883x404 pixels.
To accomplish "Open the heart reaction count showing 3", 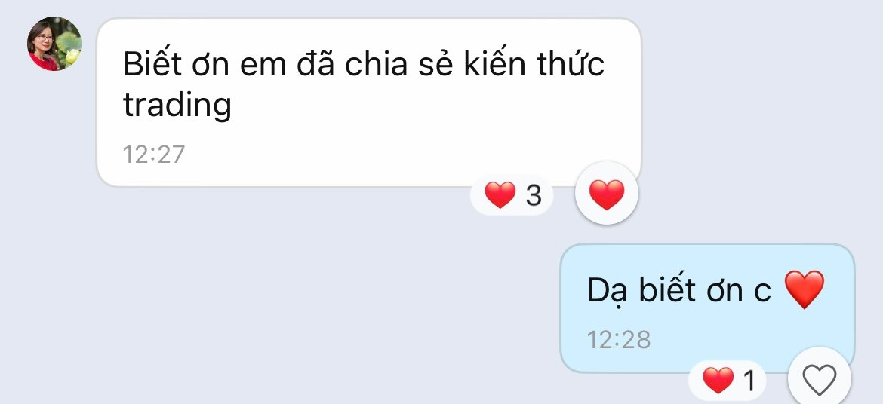I will [512, 195].
